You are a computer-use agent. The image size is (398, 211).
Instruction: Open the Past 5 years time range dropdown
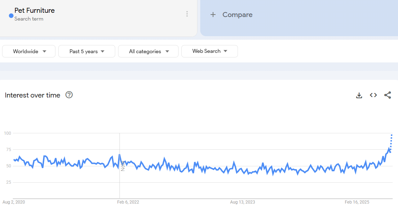point(87,51)
